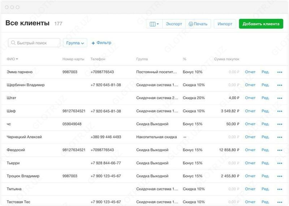Open more options for Штат row
Viewport: 289px width, 206px height.
tap(280, 98)
